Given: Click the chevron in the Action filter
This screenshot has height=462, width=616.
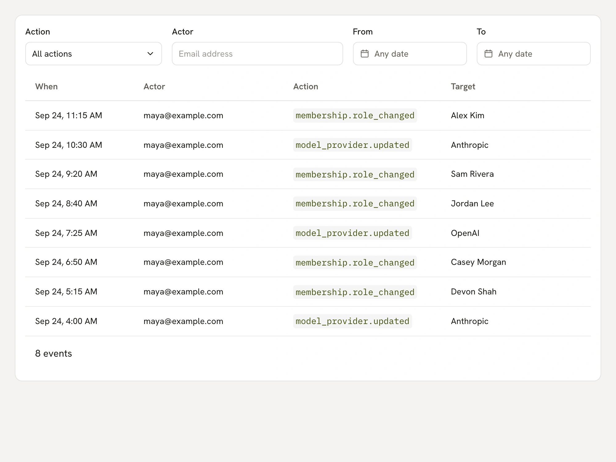Looking at the screenshot, I should click(x=150, y=54).
